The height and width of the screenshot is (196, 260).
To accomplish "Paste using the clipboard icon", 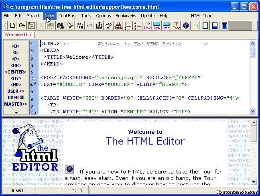I will pos(61,26).
